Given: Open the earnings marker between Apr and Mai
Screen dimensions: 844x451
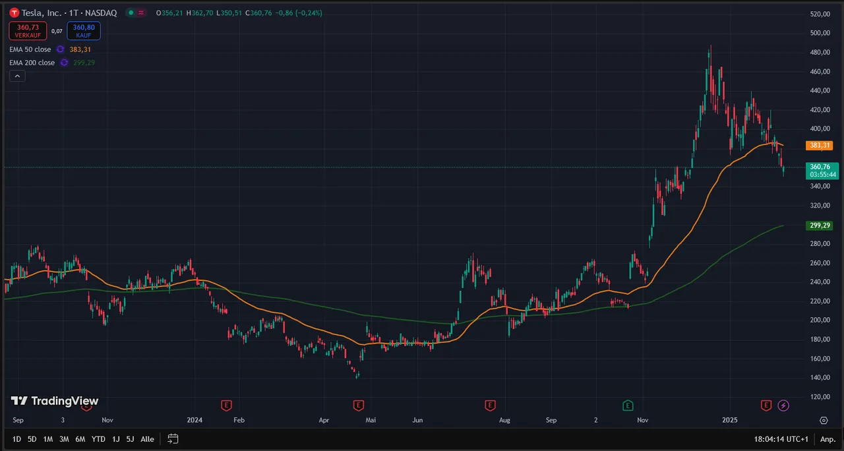Looking at the screenshot, I should pyautogui.click(x=358, y=404).
